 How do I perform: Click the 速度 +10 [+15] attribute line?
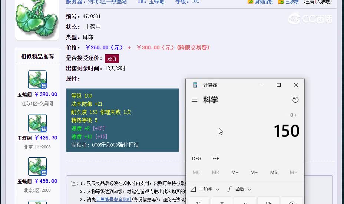click(x=89, y=136)
